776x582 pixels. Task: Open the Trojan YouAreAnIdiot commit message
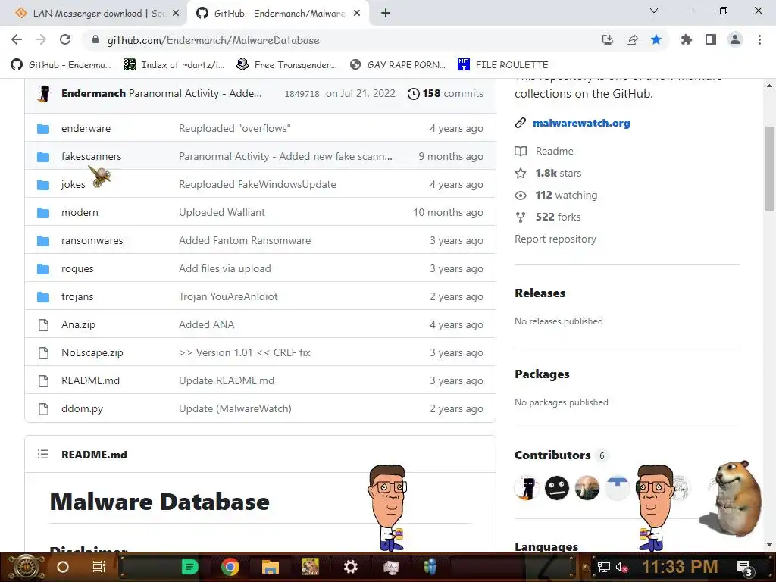point(228,296)
